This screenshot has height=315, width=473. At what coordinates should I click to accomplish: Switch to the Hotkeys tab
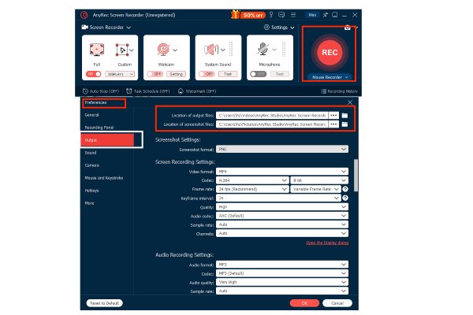(x=91, y=191)
